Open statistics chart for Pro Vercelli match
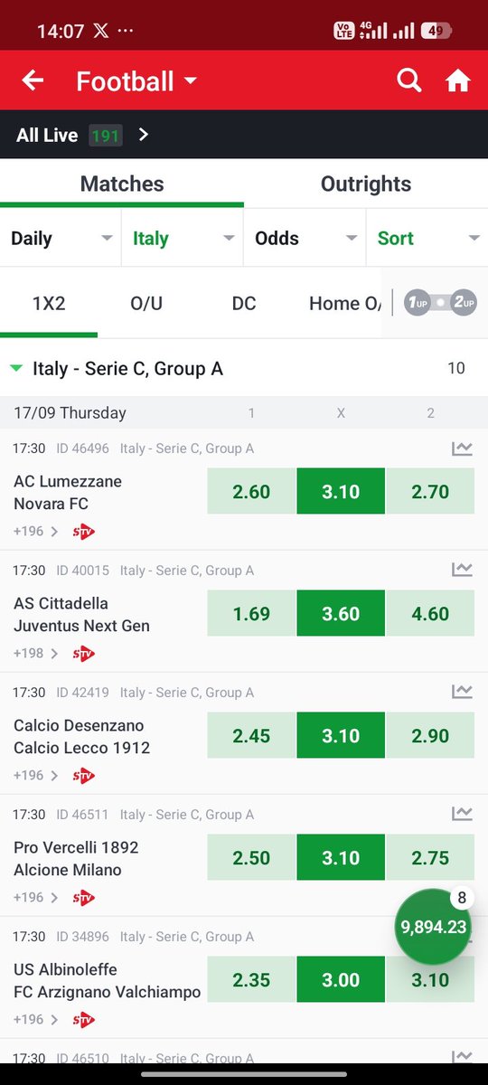Image resolution: width=488 pixels, height=1085 pixels. (462, 815)
